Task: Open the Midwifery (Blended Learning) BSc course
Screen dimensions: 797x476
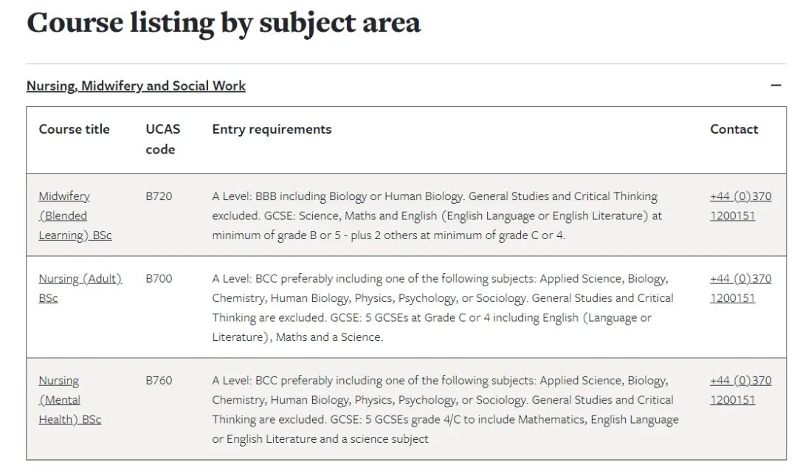Action: click(75, 215)
